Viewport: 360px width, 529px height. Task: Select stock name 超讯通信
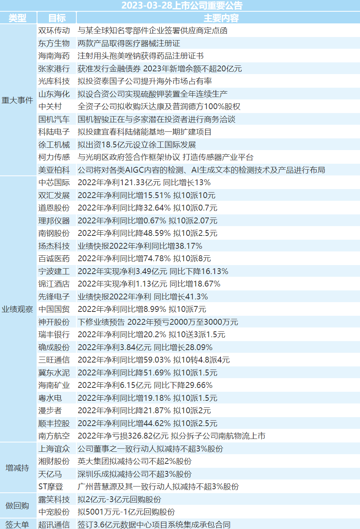(54, 525)
